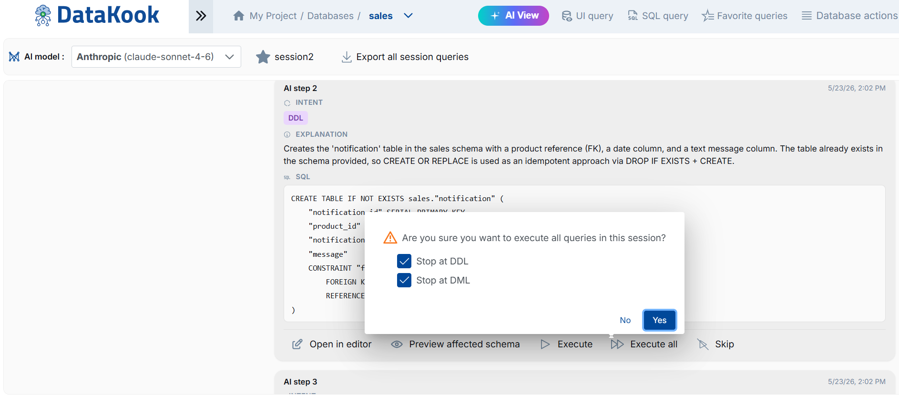Open SQL query tab
This screenshot has width=899, height=395.
click(658, 16)
